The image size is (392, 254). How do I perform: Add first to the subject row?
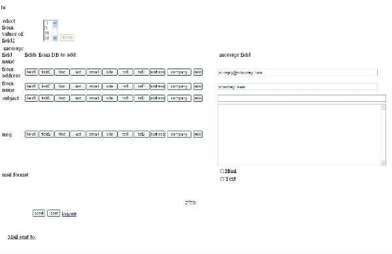pos(62,98)
